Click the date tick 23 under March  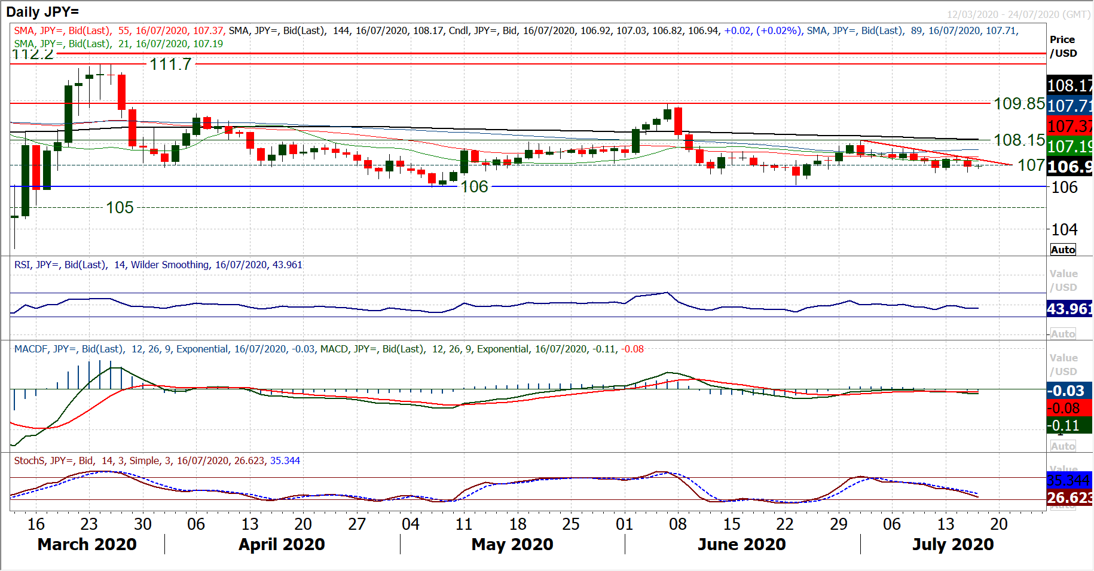tap(89, 524)
